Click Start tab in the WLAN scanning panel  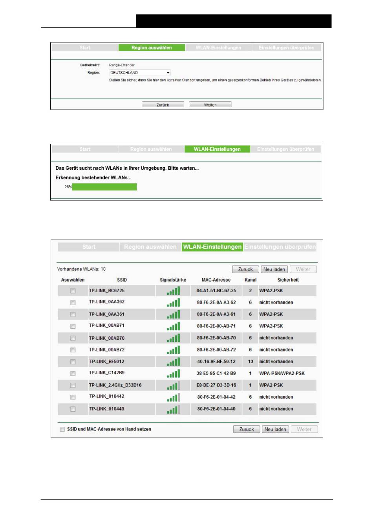(85, 149)
